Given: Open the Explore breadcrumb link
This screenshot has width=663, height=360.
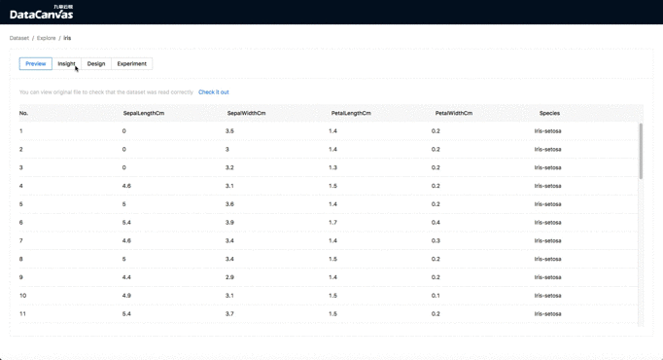Looking at the screenshot, I should click(x=46, y=38).
